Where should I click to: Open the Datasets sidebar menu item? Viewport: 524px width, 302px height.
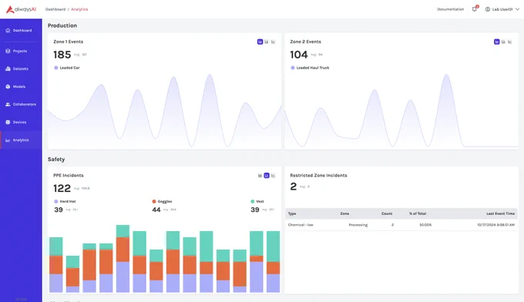click(x=21, y=69)
